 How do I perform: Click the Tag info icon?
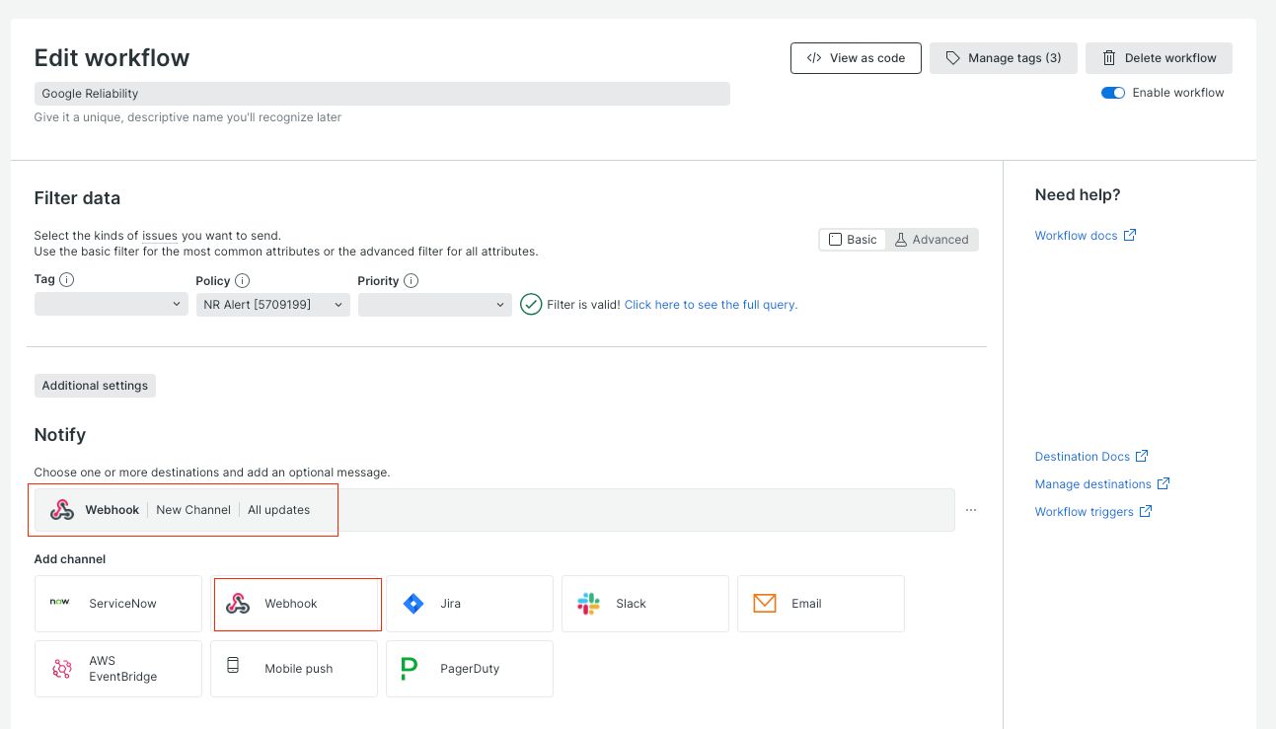(67, 279)
